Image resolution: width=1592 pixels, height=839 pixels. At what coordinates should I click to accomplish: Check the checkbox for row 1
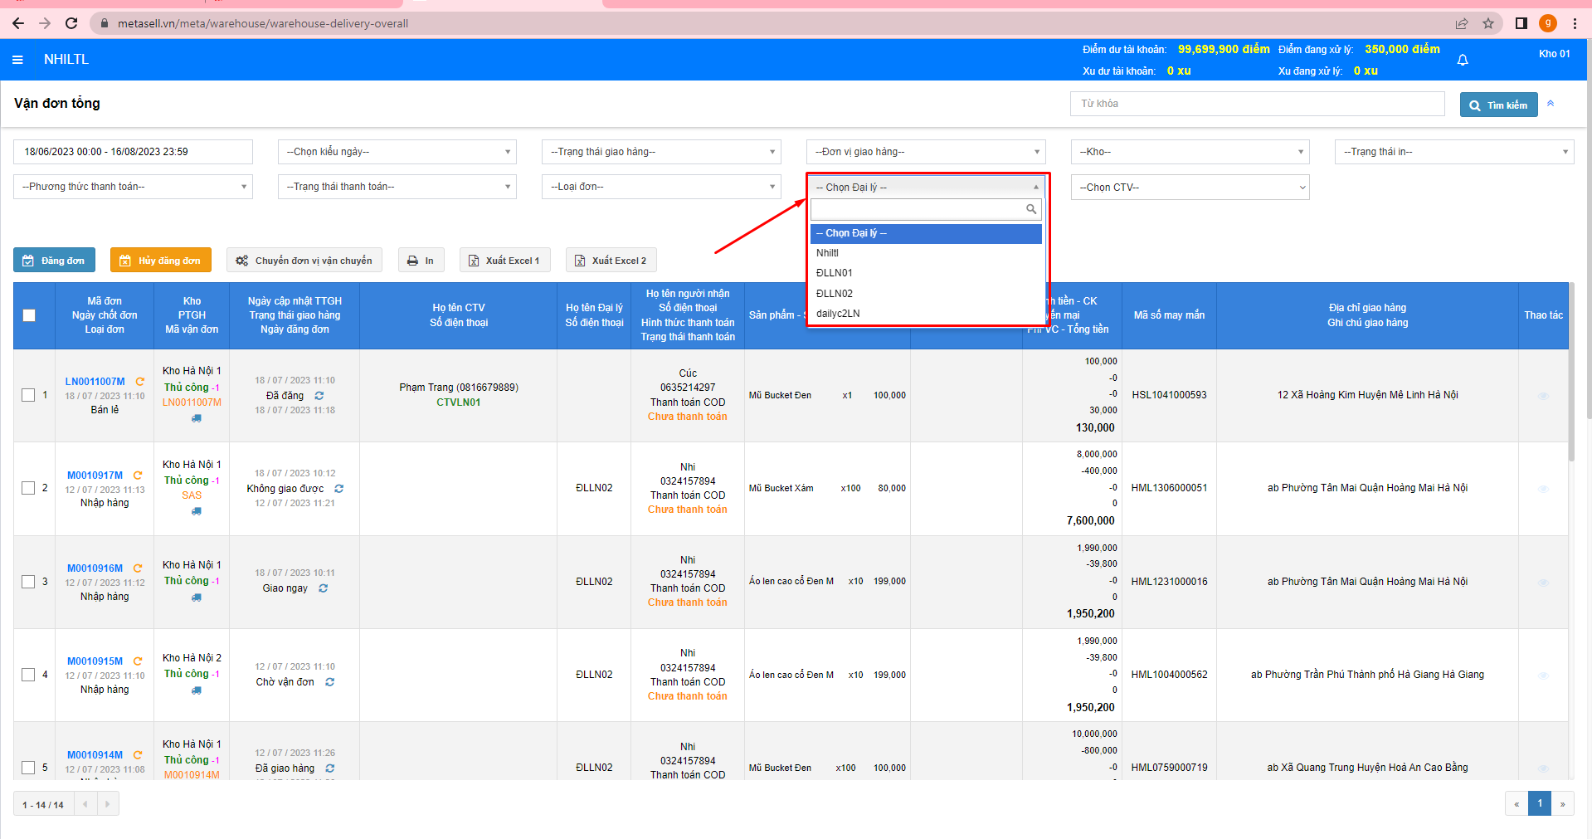[x=28, y=395]
